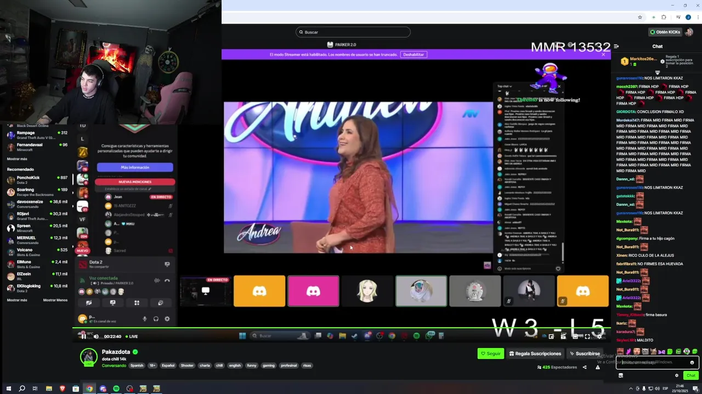This screenshot has height=394, width=702.
Task: Share screen in Discord voice panel
Action: tap(112, 303)
